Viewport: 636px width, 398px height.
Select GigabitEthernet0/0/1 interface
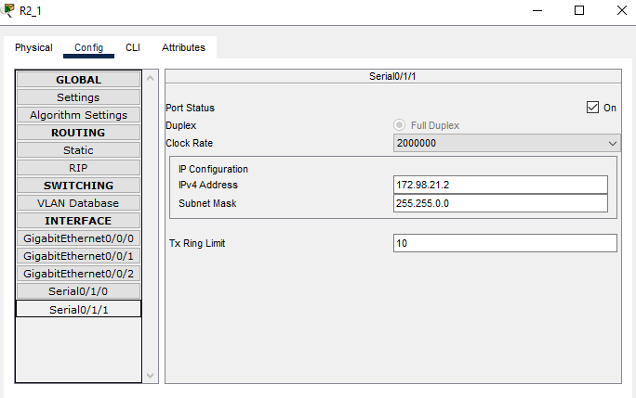(x=78, y=256)
